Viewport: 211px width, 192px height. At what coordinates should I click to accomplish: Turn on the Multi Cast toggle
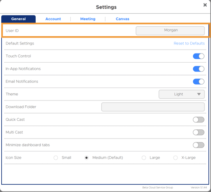coord(199,132)
